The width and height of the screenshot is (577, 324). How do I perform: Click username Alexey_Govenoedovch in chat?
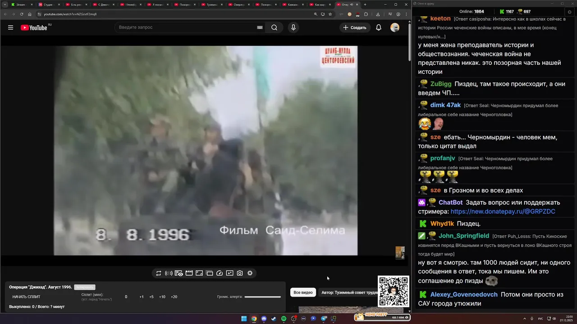[x=464, y=295]
